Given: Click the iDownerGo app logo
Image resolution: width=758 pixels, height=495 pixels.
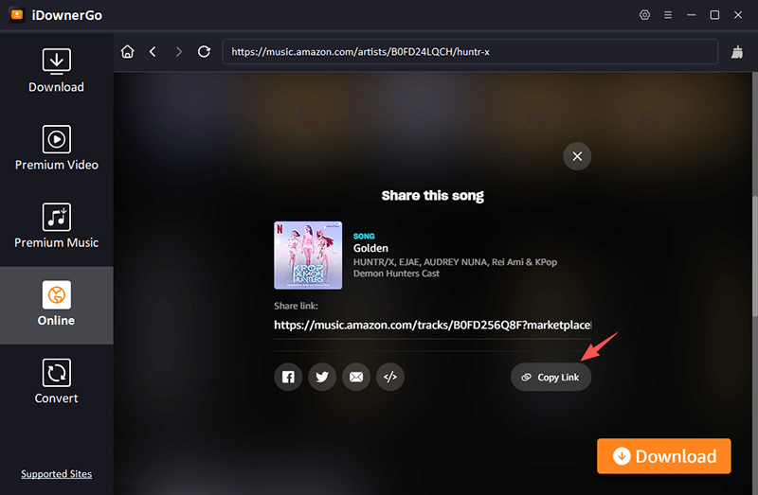Looking at the screenshot, I should [17, 15].
